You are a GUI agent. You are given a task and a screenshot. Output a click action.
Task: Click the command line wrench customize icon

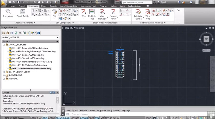(63, 114)
